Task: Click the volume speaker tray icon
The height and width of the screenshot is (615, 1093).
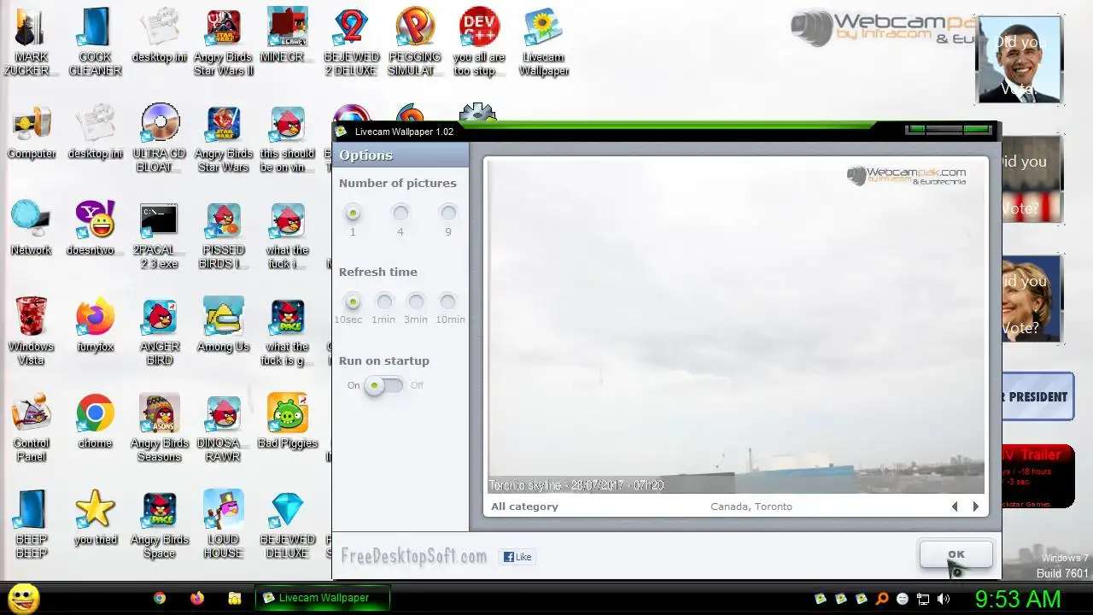Action: [944, 599]
